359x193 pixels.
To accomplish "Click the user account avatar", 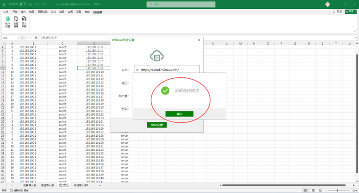I will 327,4.
